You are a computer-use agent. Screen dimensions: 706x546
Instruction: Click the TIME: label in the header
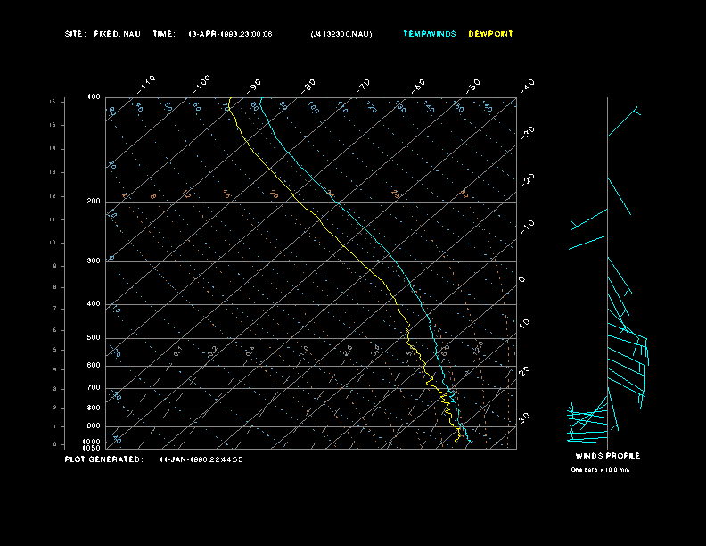pyautogui.click(x=164, y=34)
